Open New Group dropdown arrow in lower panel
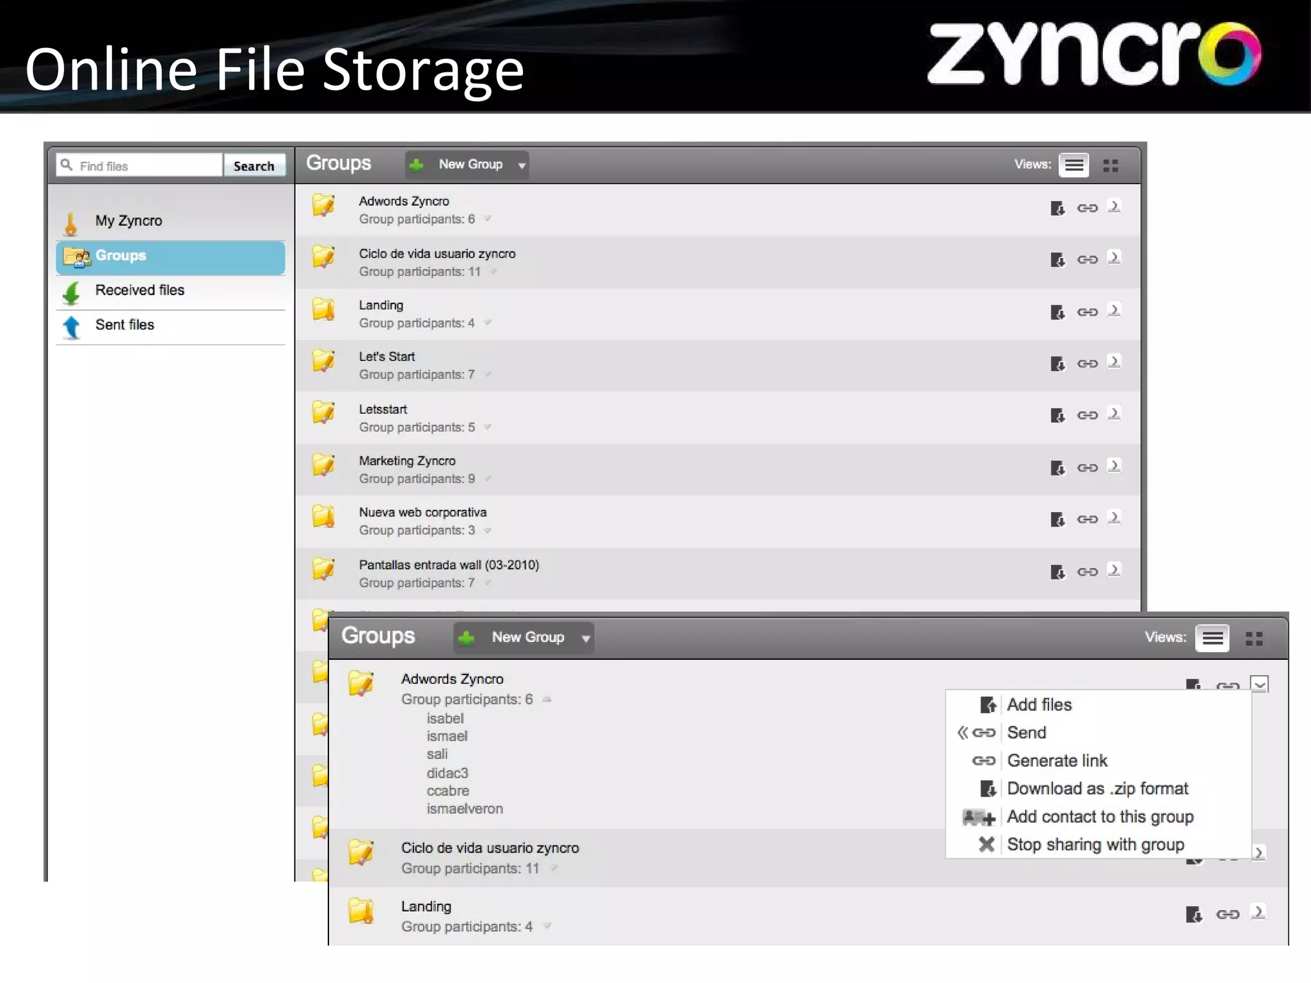The width and height of the screenshot is (1311, 983). click(585, 639)
